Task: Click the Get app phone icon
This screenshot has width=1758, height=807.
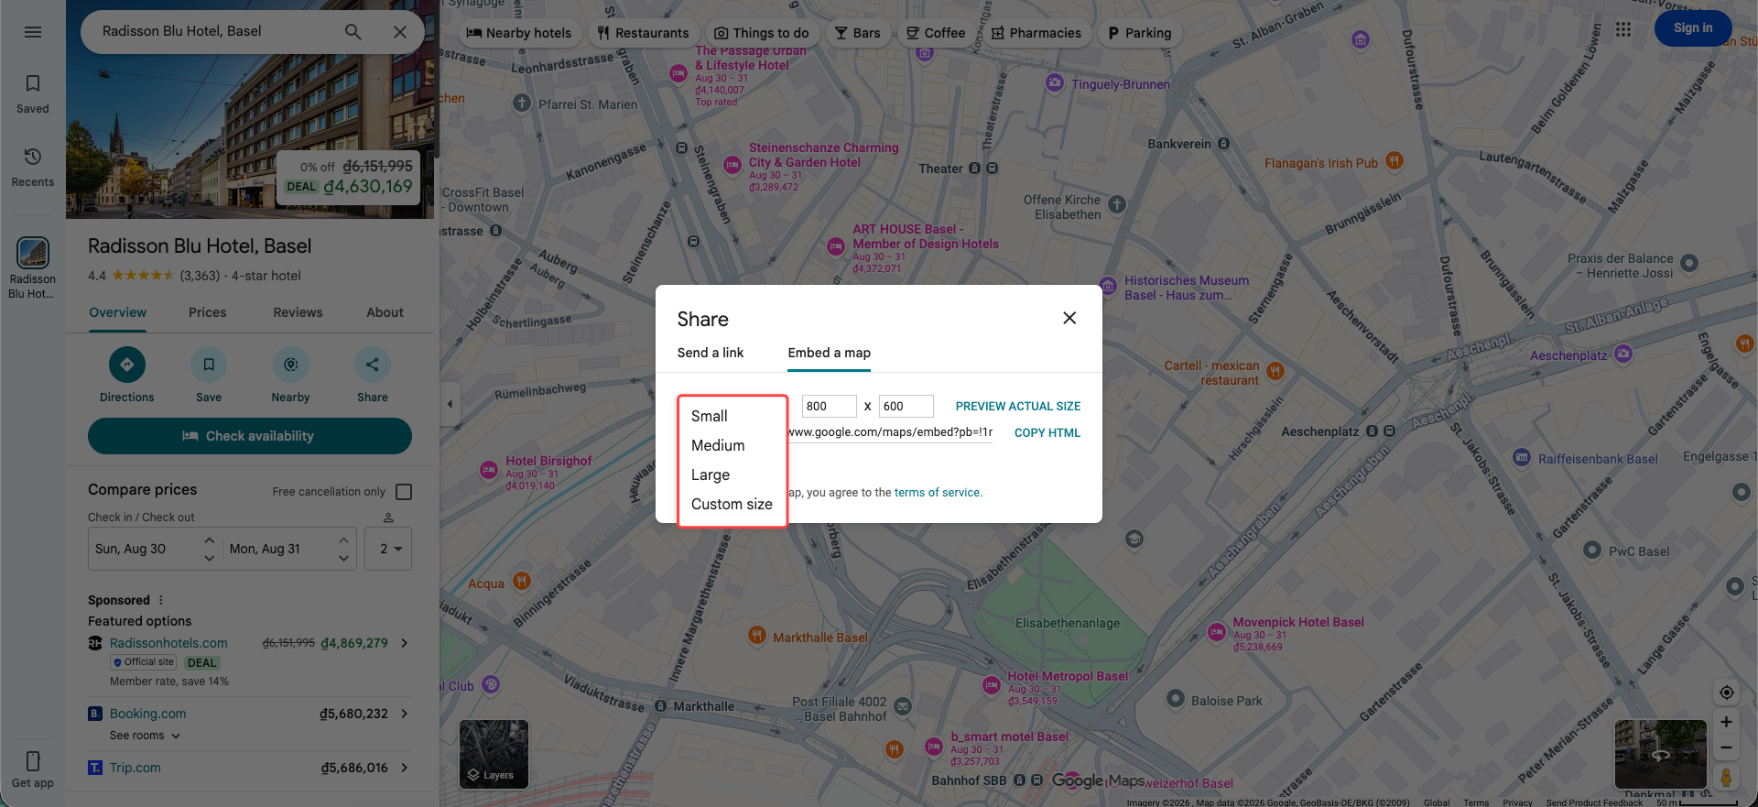Action: [33, 761]
